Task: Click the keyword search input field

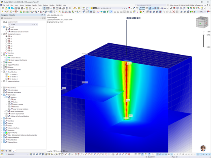Action: [x=151, y=5]
